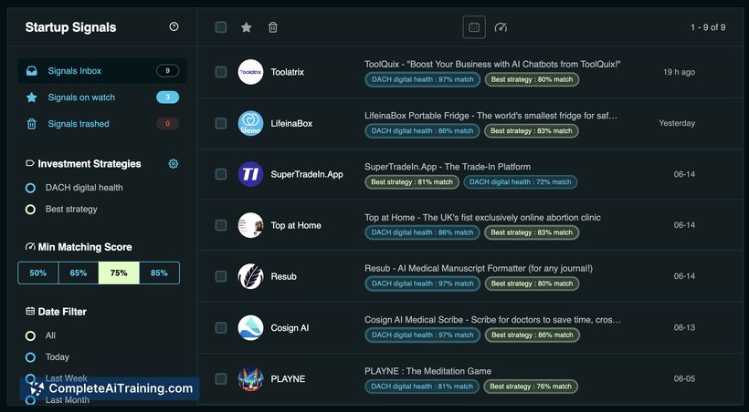Set min matching score to 75%
The height and width of the screenshot is (412, 749).
point(119,273)
